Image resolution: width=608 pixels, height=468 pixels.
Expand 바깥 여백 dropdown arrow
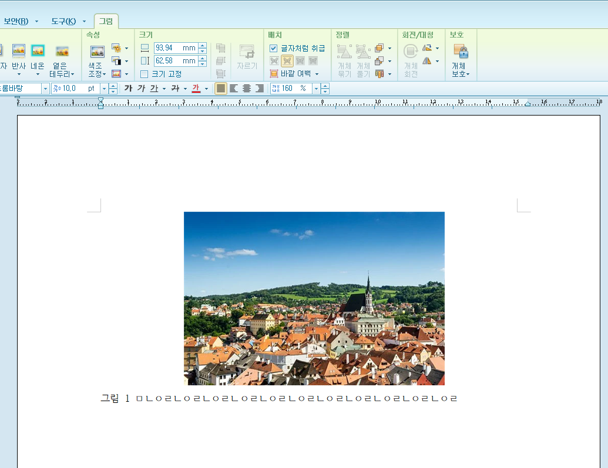click(317, 74)
